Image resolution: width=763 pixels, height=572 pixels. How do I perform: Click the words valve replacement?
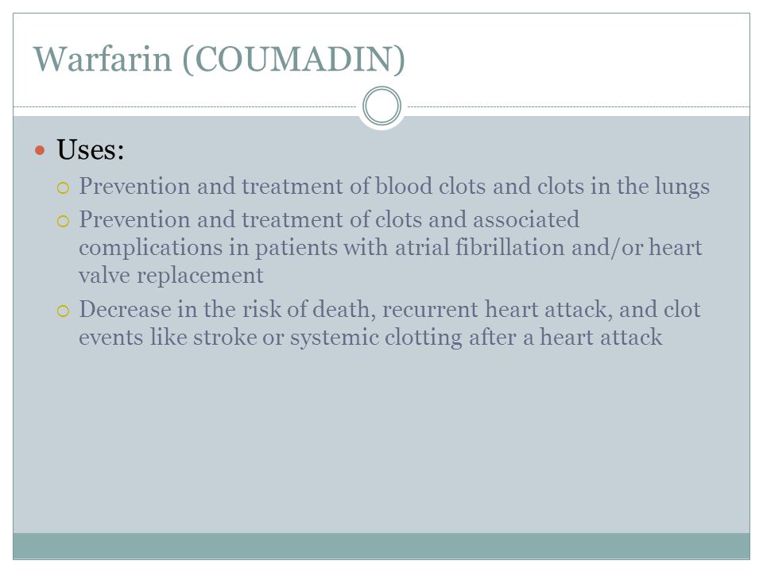(x=171, y=276)
